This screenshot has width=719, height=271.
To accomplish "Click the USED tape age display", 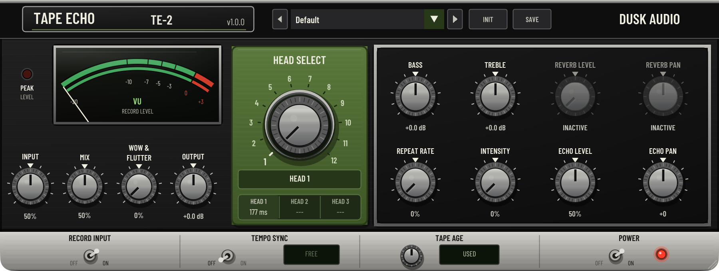I will (x=469, y=254).
